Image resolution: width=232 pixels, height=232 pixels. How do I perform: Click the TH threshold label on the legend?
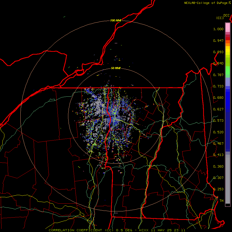click(x=221, y=201)
